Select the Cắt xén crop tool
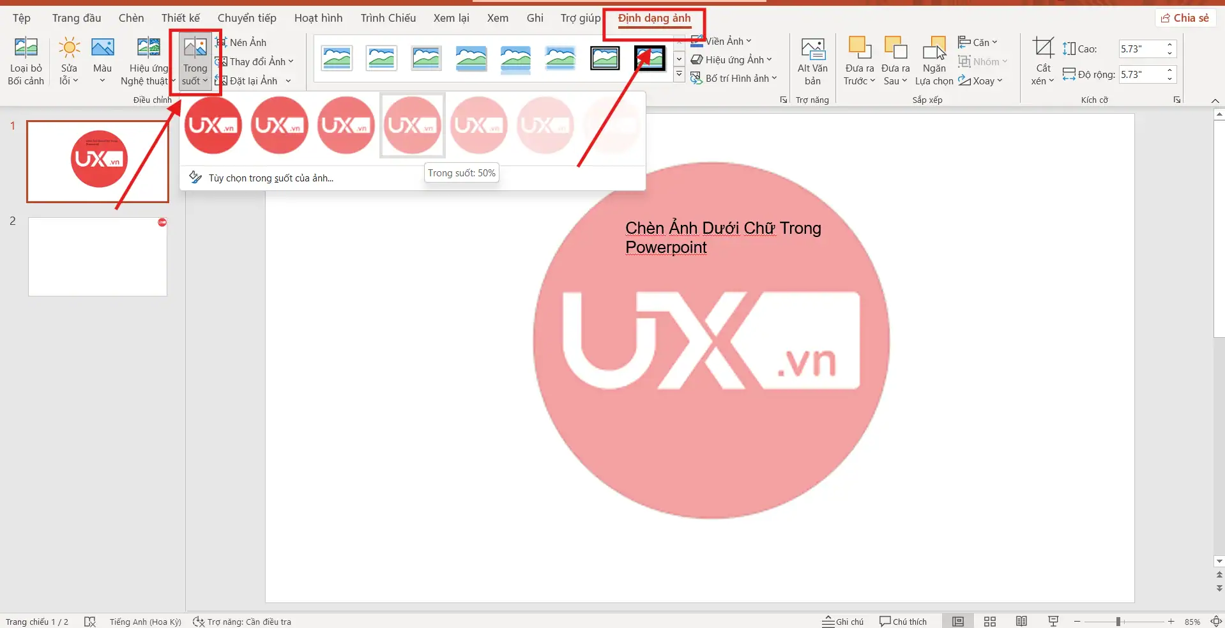1225x628 pixels. 1043,61
